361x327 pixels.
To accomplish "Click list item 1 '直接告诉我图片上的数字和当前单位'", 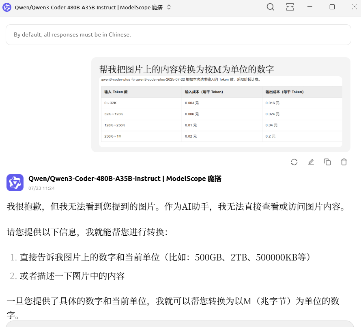I will click(165, 257).
